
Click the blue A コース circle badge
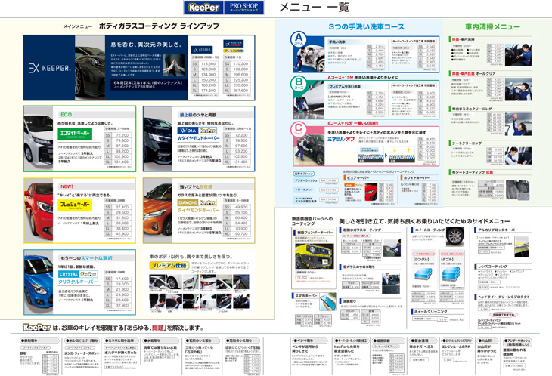pyautogui.click(x=299, y=39)
